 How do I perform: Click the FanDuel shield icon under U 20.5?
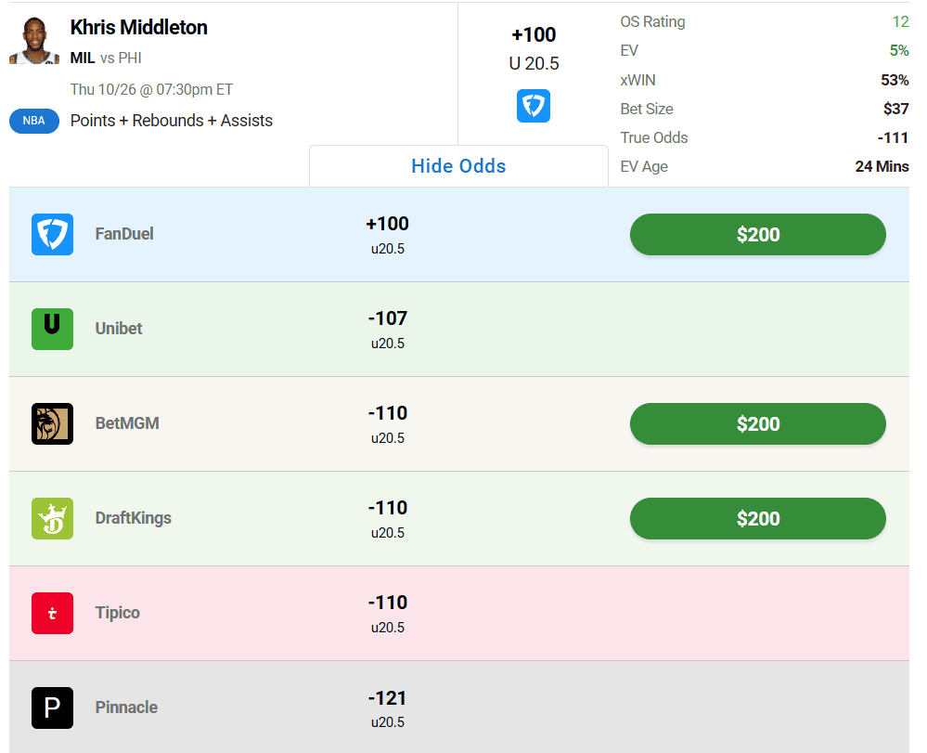[534, 106]
